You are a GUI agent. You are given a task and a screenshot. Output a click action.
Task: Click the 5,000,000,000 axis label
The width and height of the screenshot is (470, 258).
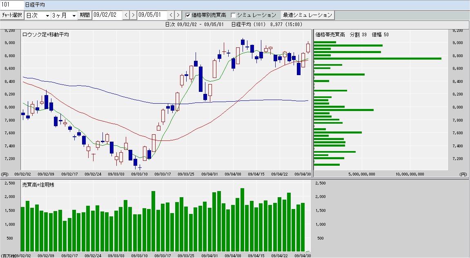(362, 174)
